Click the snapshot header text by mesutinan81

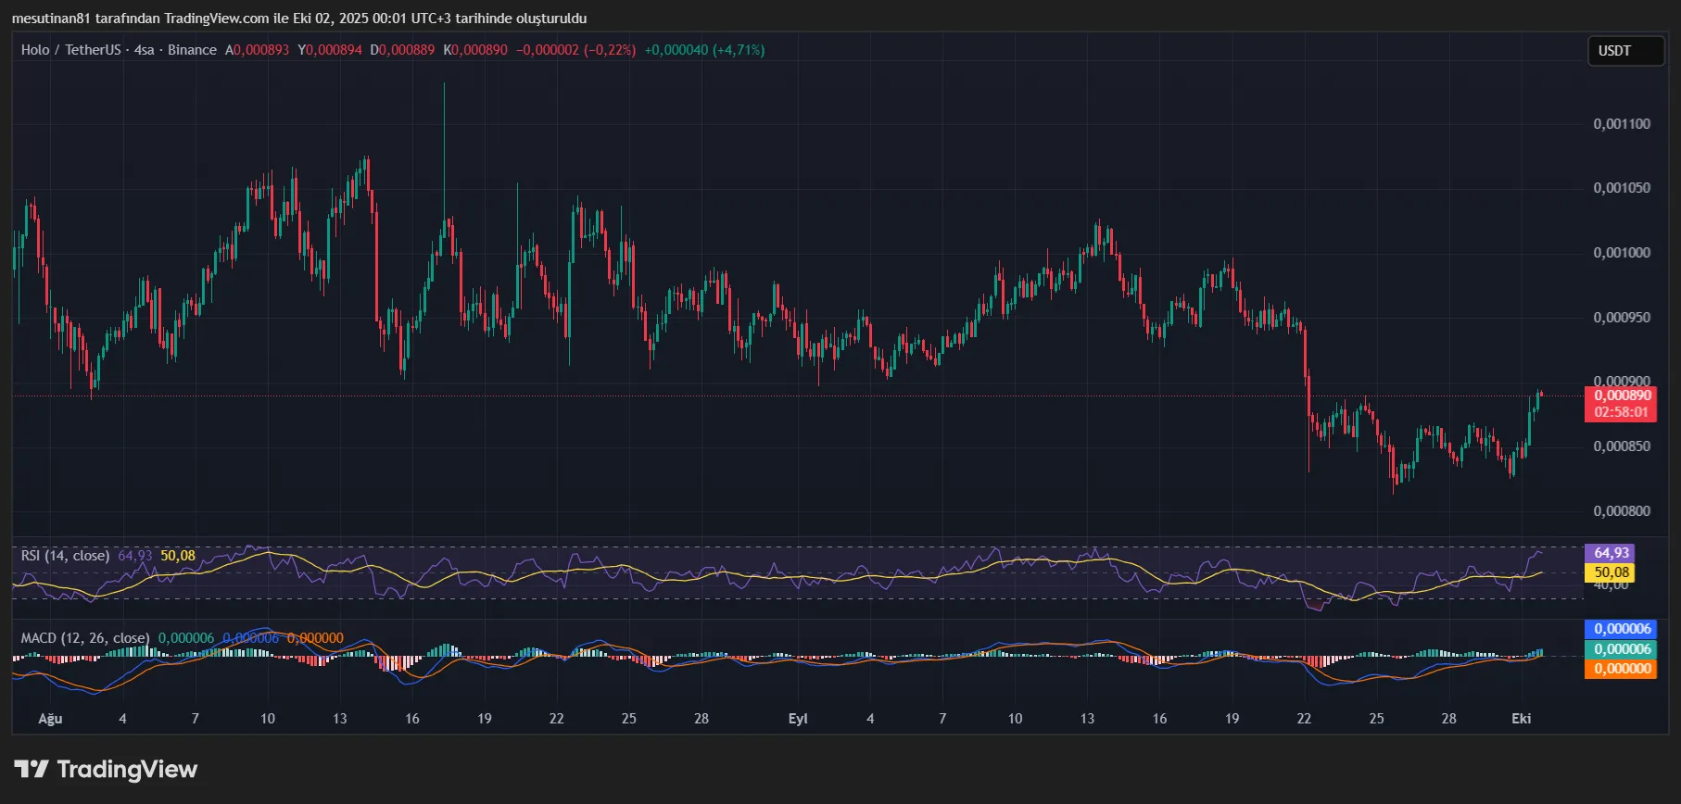point(298,19)
